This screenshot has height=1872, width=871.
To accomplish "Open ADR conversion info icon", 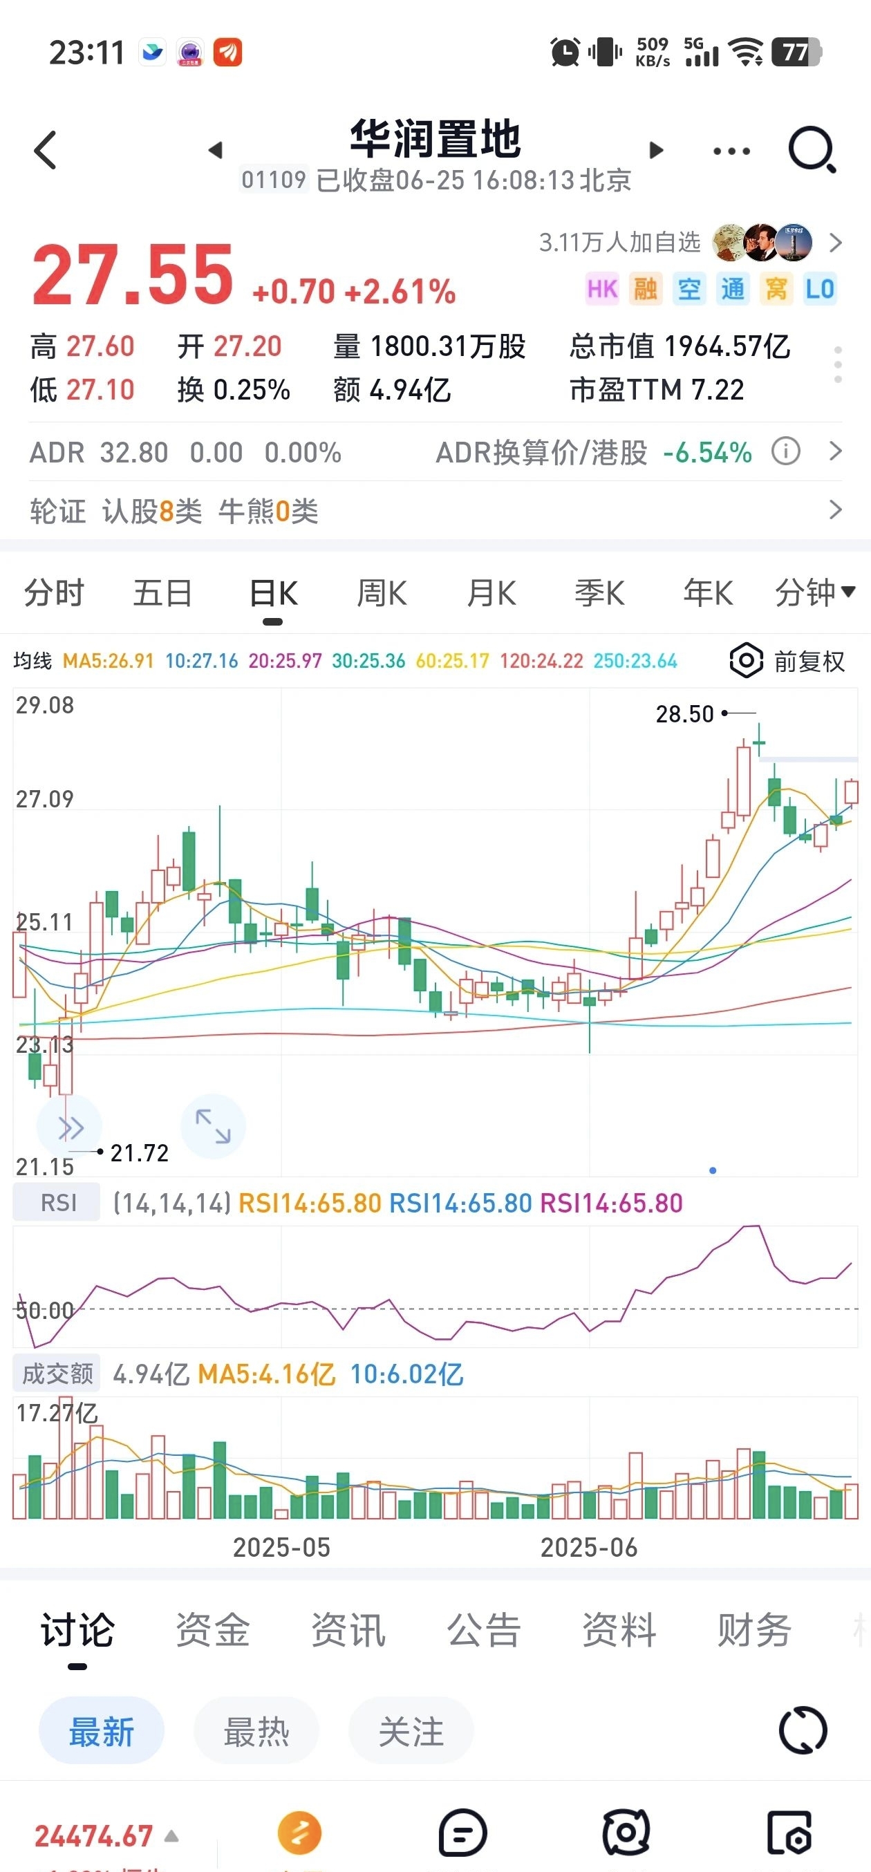I will point(785,451).
